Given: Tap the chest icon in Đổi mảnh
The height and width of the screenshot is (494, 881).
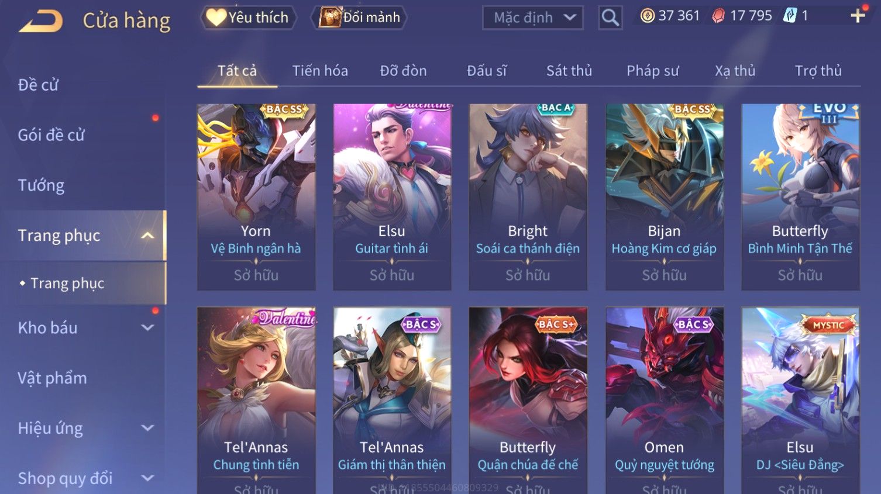Looking at the screenshot, I should [x=330, y=18].
